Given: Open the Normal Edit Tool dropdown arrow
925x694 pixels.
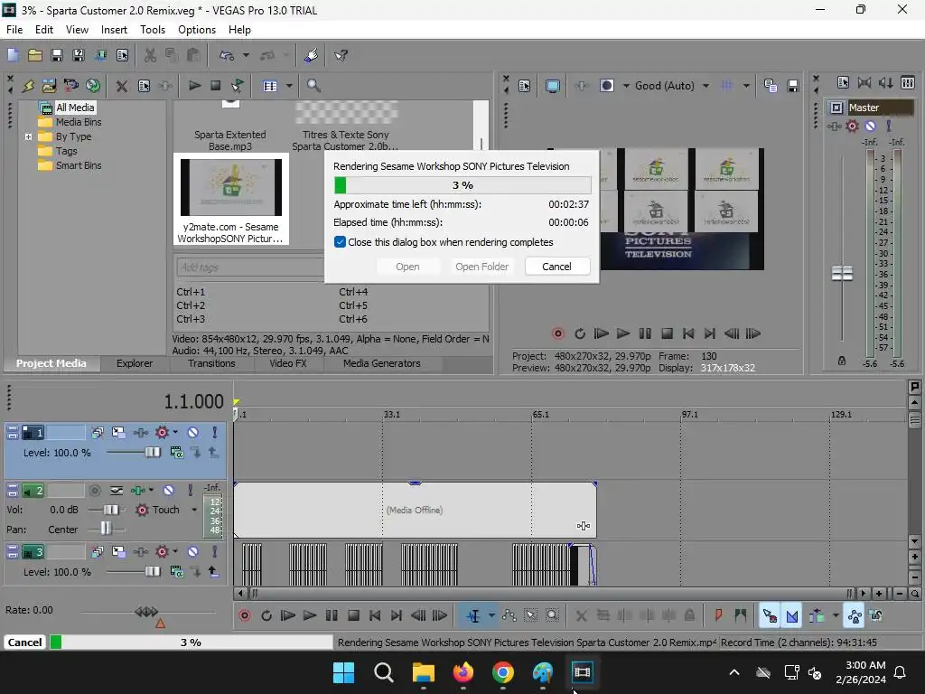Looking at the screenshot, I should pyautogui.click(x=491, y=615).
